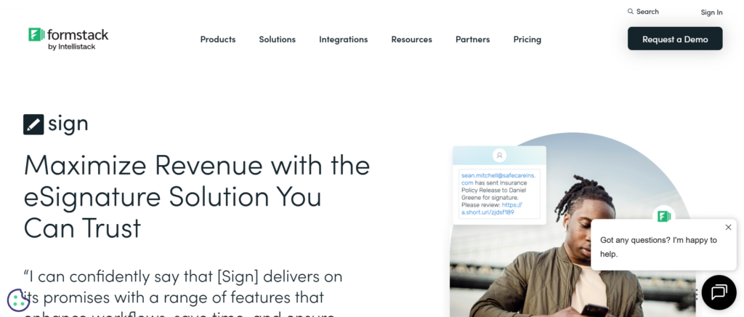Expand the Resources menu
744x317 pixels.
[411, 39]
